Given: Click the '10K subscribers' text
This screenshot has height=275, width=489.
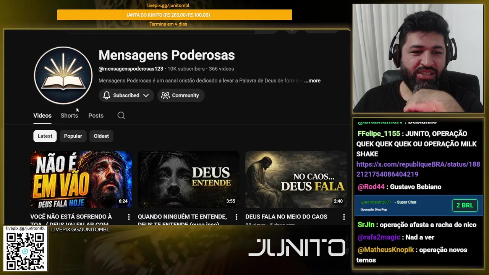Looking at the screenshot, I should tap(186, 69).
